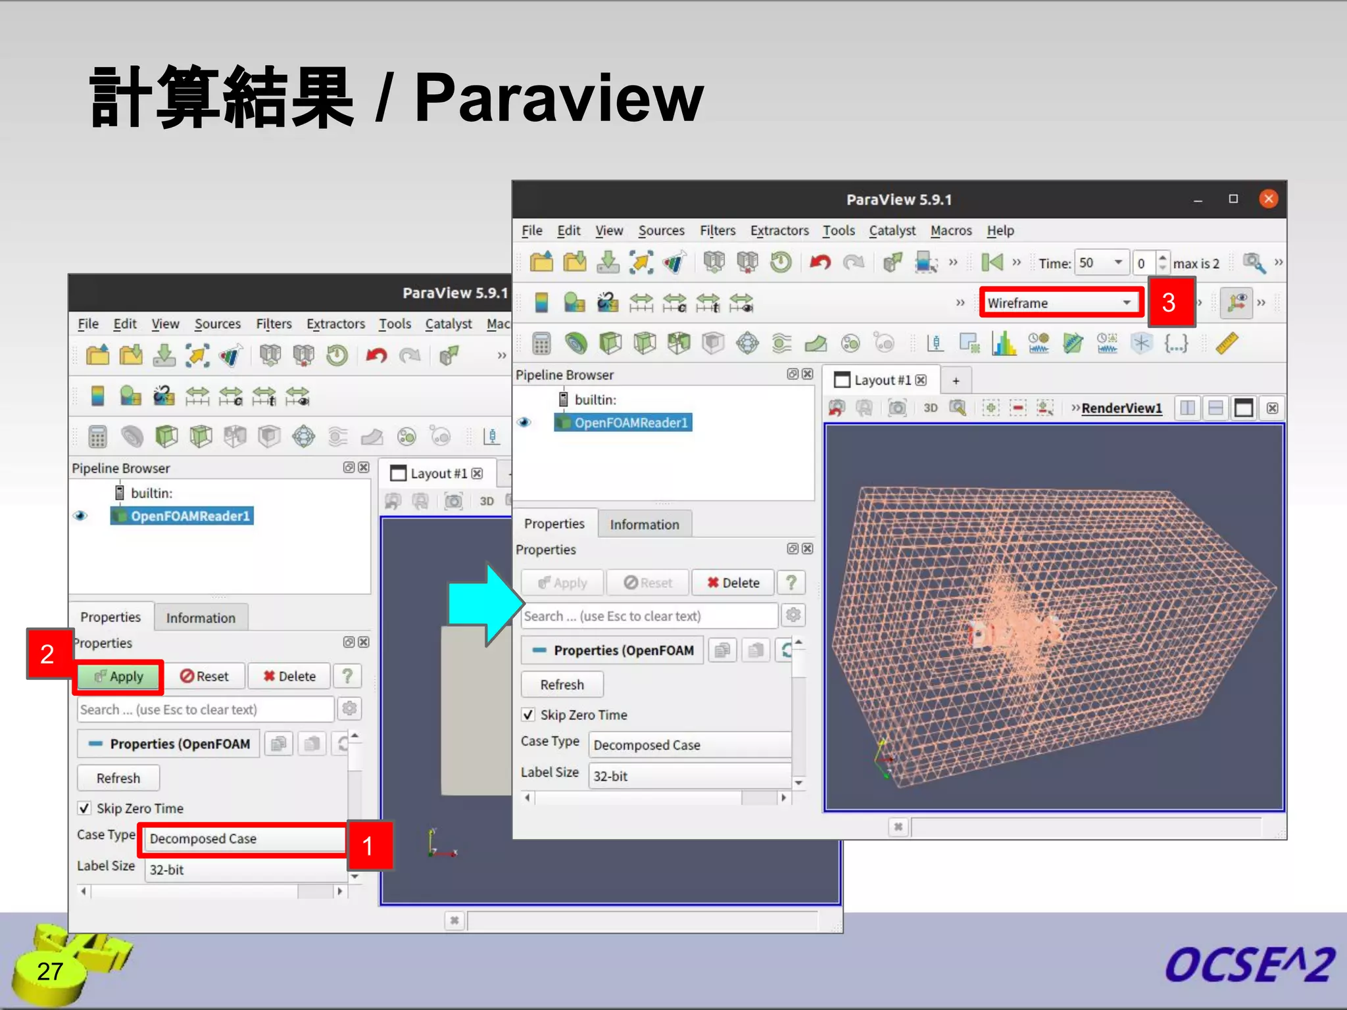Screen dimensions: 1347x1010
Task: Open Sources menu in right ParaView window
Action: tap(661, 231)
